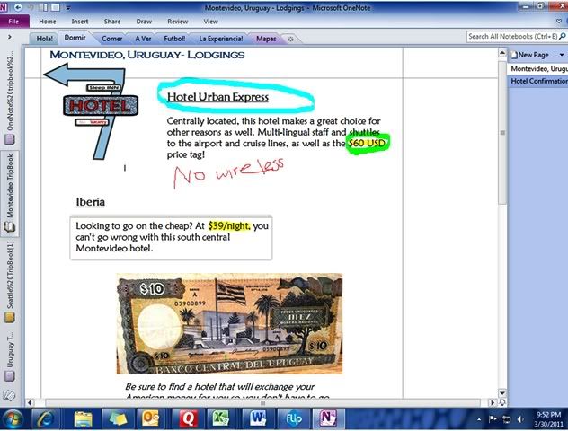Viewport: 568px width, 431px height.
Task: Open the OneNote tripbook notebook in sidebar
Action: coord(10,97)
